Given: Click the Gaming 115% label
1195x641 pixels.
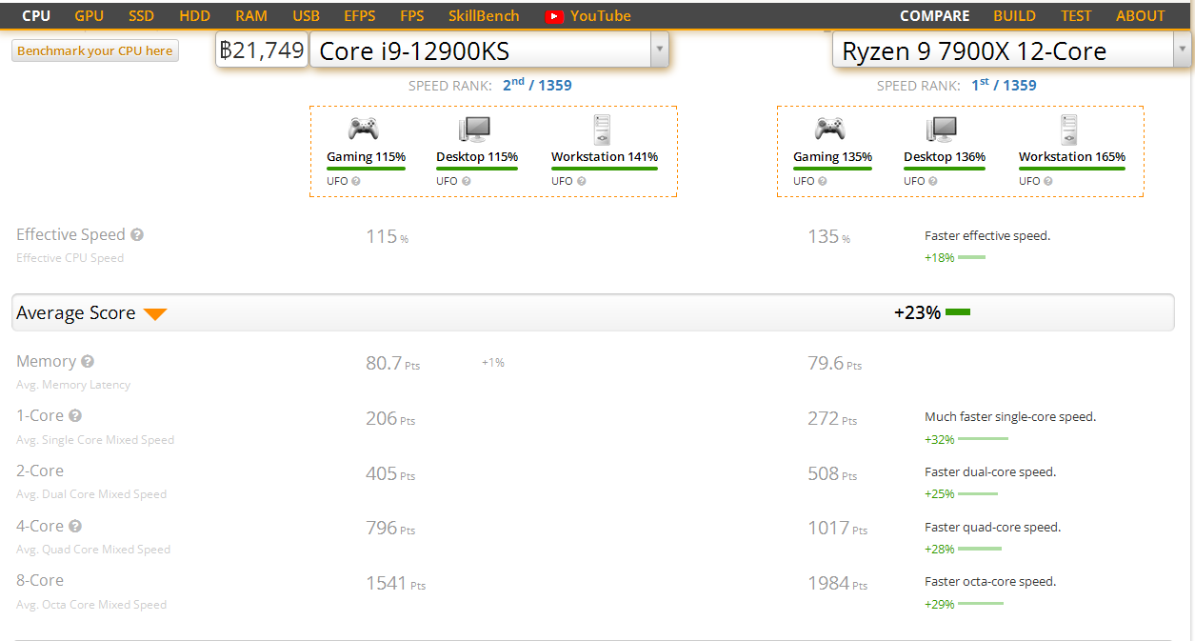Looking at the screenshot, I should pos(367,156).
